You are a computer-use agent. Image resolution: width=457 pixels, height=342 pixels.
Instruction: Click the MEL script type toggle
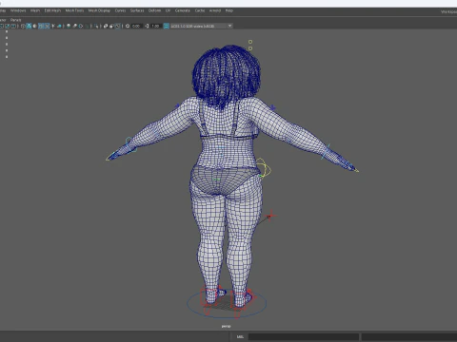240,336
